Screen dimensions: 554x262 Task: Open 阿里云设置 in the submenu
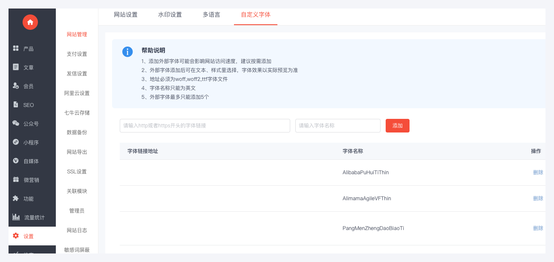(77, 93)
